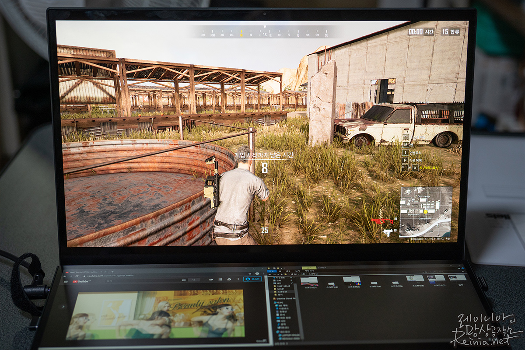Select Creative Cloud Files in Explorer tree
Image resolution: width=525 pixels, height=350 pixels.
(284, 299)
